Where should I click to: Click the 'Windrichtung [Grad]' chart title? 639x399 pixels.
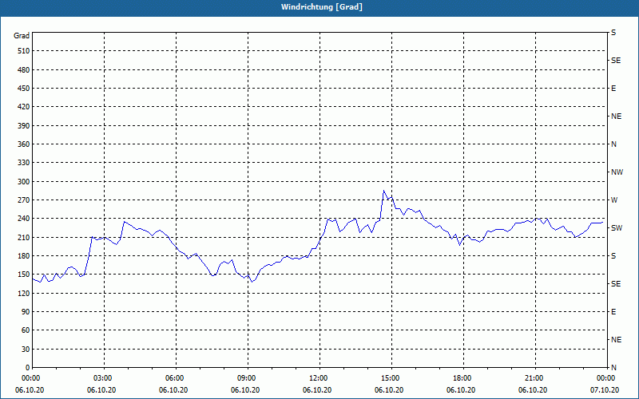322,7
